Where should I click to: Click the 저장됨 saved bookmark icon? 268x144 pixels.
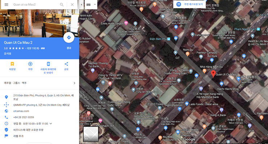[x=12, y=64]
